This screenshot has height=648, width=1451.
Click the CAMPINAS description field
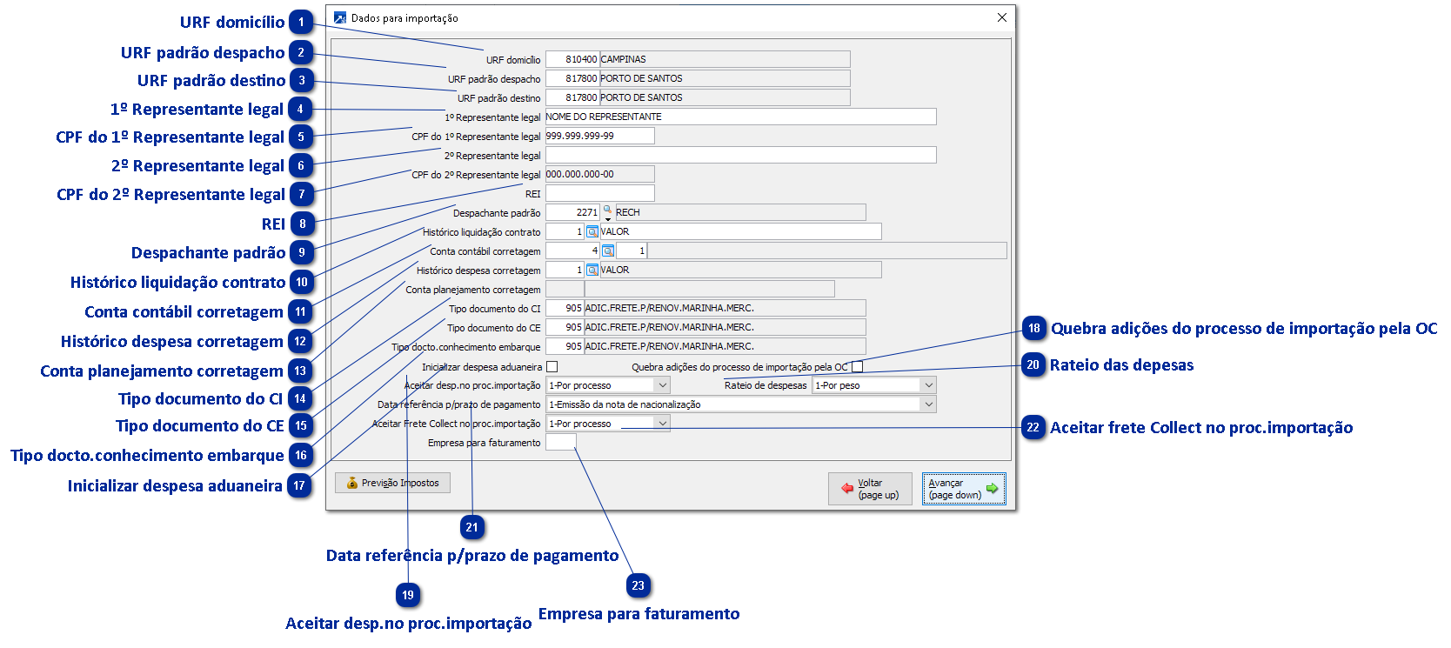(x=725, y=59)
